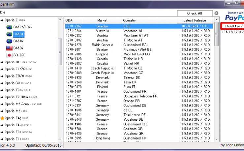Collapse the Xperia Z Yuga tree node
Screen dimensions: 244x151
click(x=2, y=20)
